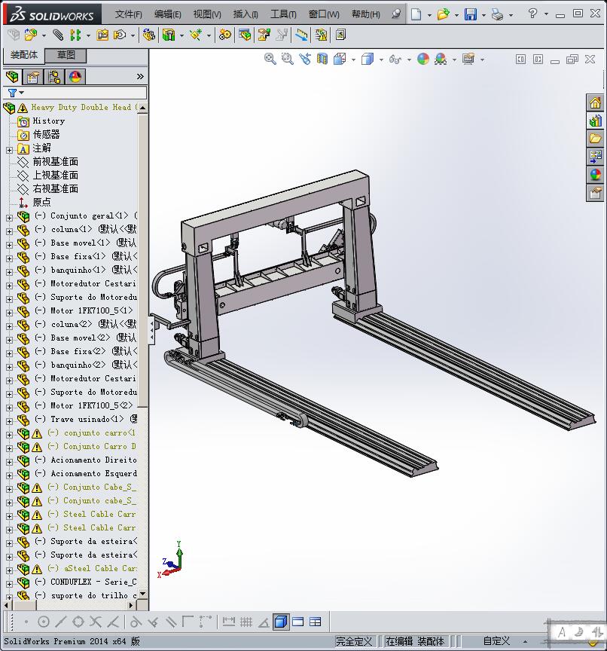Open the PropertyManager tab icon
Image resolution: width=607 pixels, height=651 pixels.
coord(33,77)
